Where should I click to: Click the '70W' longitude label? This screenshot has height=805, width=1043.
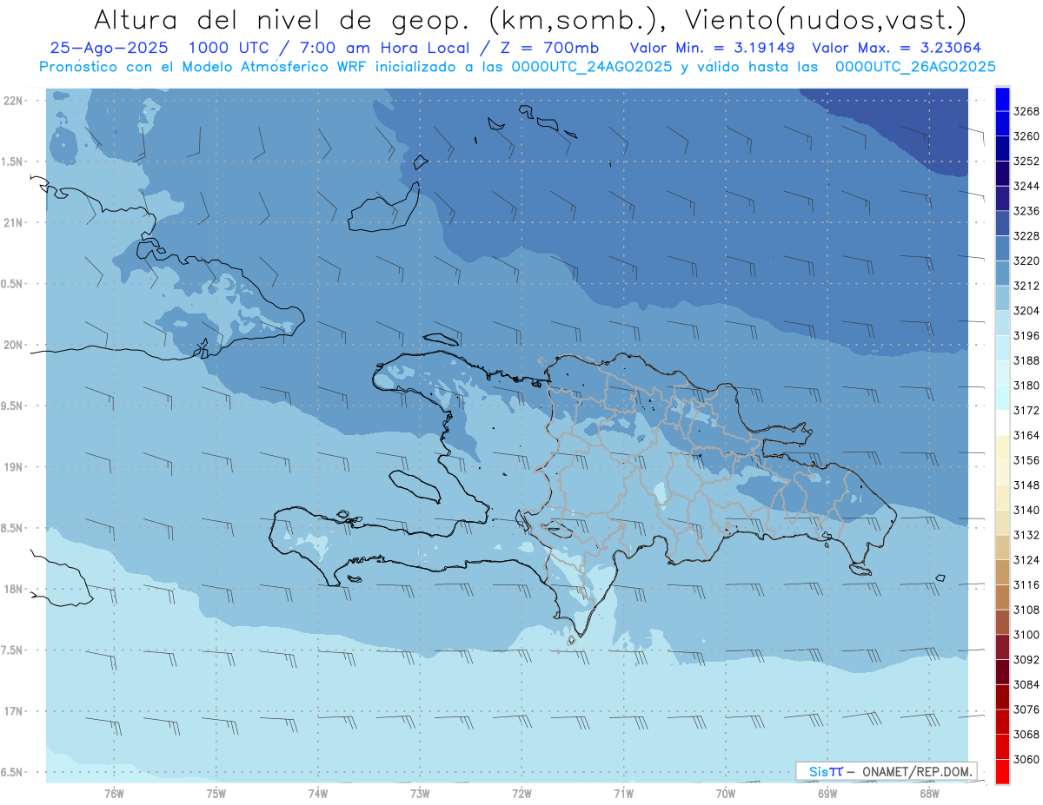tap(726, 793)
